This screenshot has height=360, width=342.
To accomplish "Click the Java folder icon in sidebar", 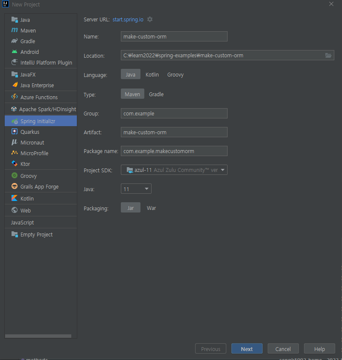I will [x=15, y=20].
